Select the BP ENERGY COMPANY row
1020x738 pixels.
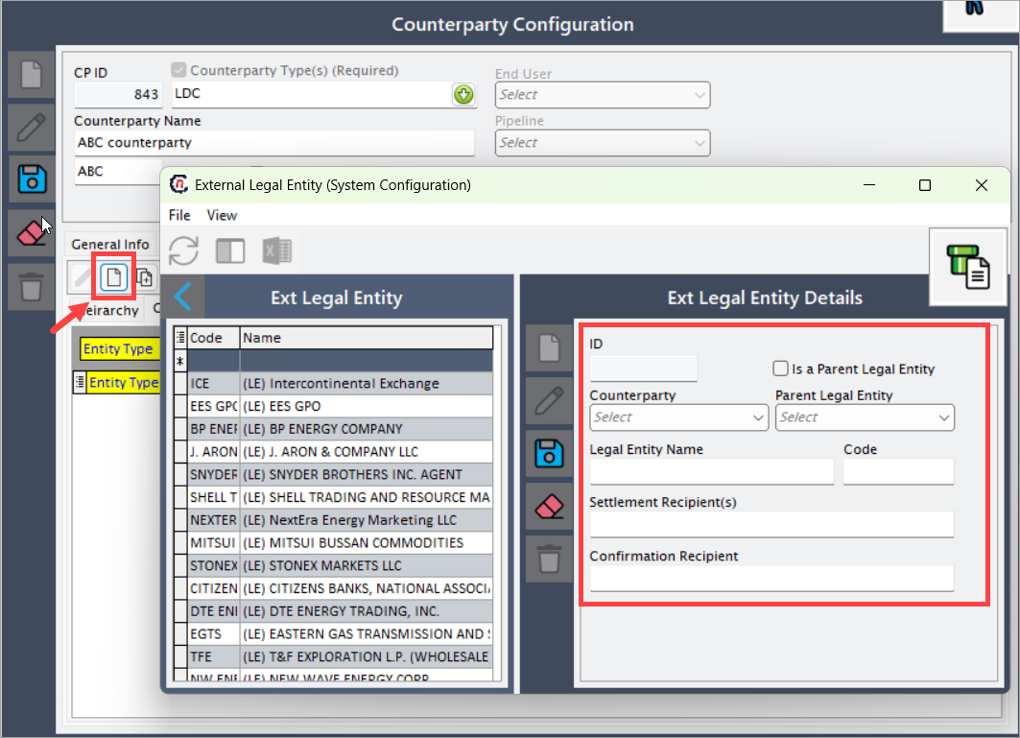click(333, 429)
